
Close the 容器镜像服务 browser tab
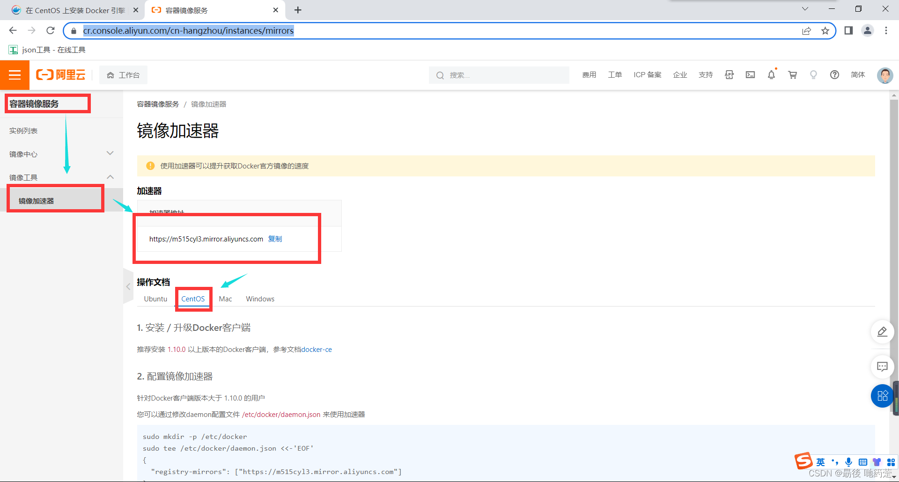pyautogui.click(x=276, y=10)
